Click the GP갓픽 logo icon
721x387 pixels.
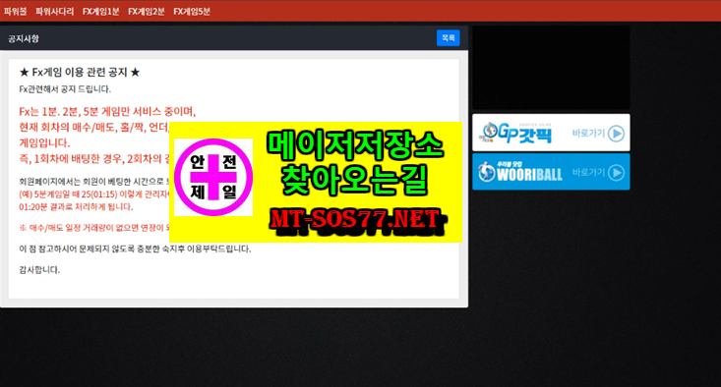point(489,133)
